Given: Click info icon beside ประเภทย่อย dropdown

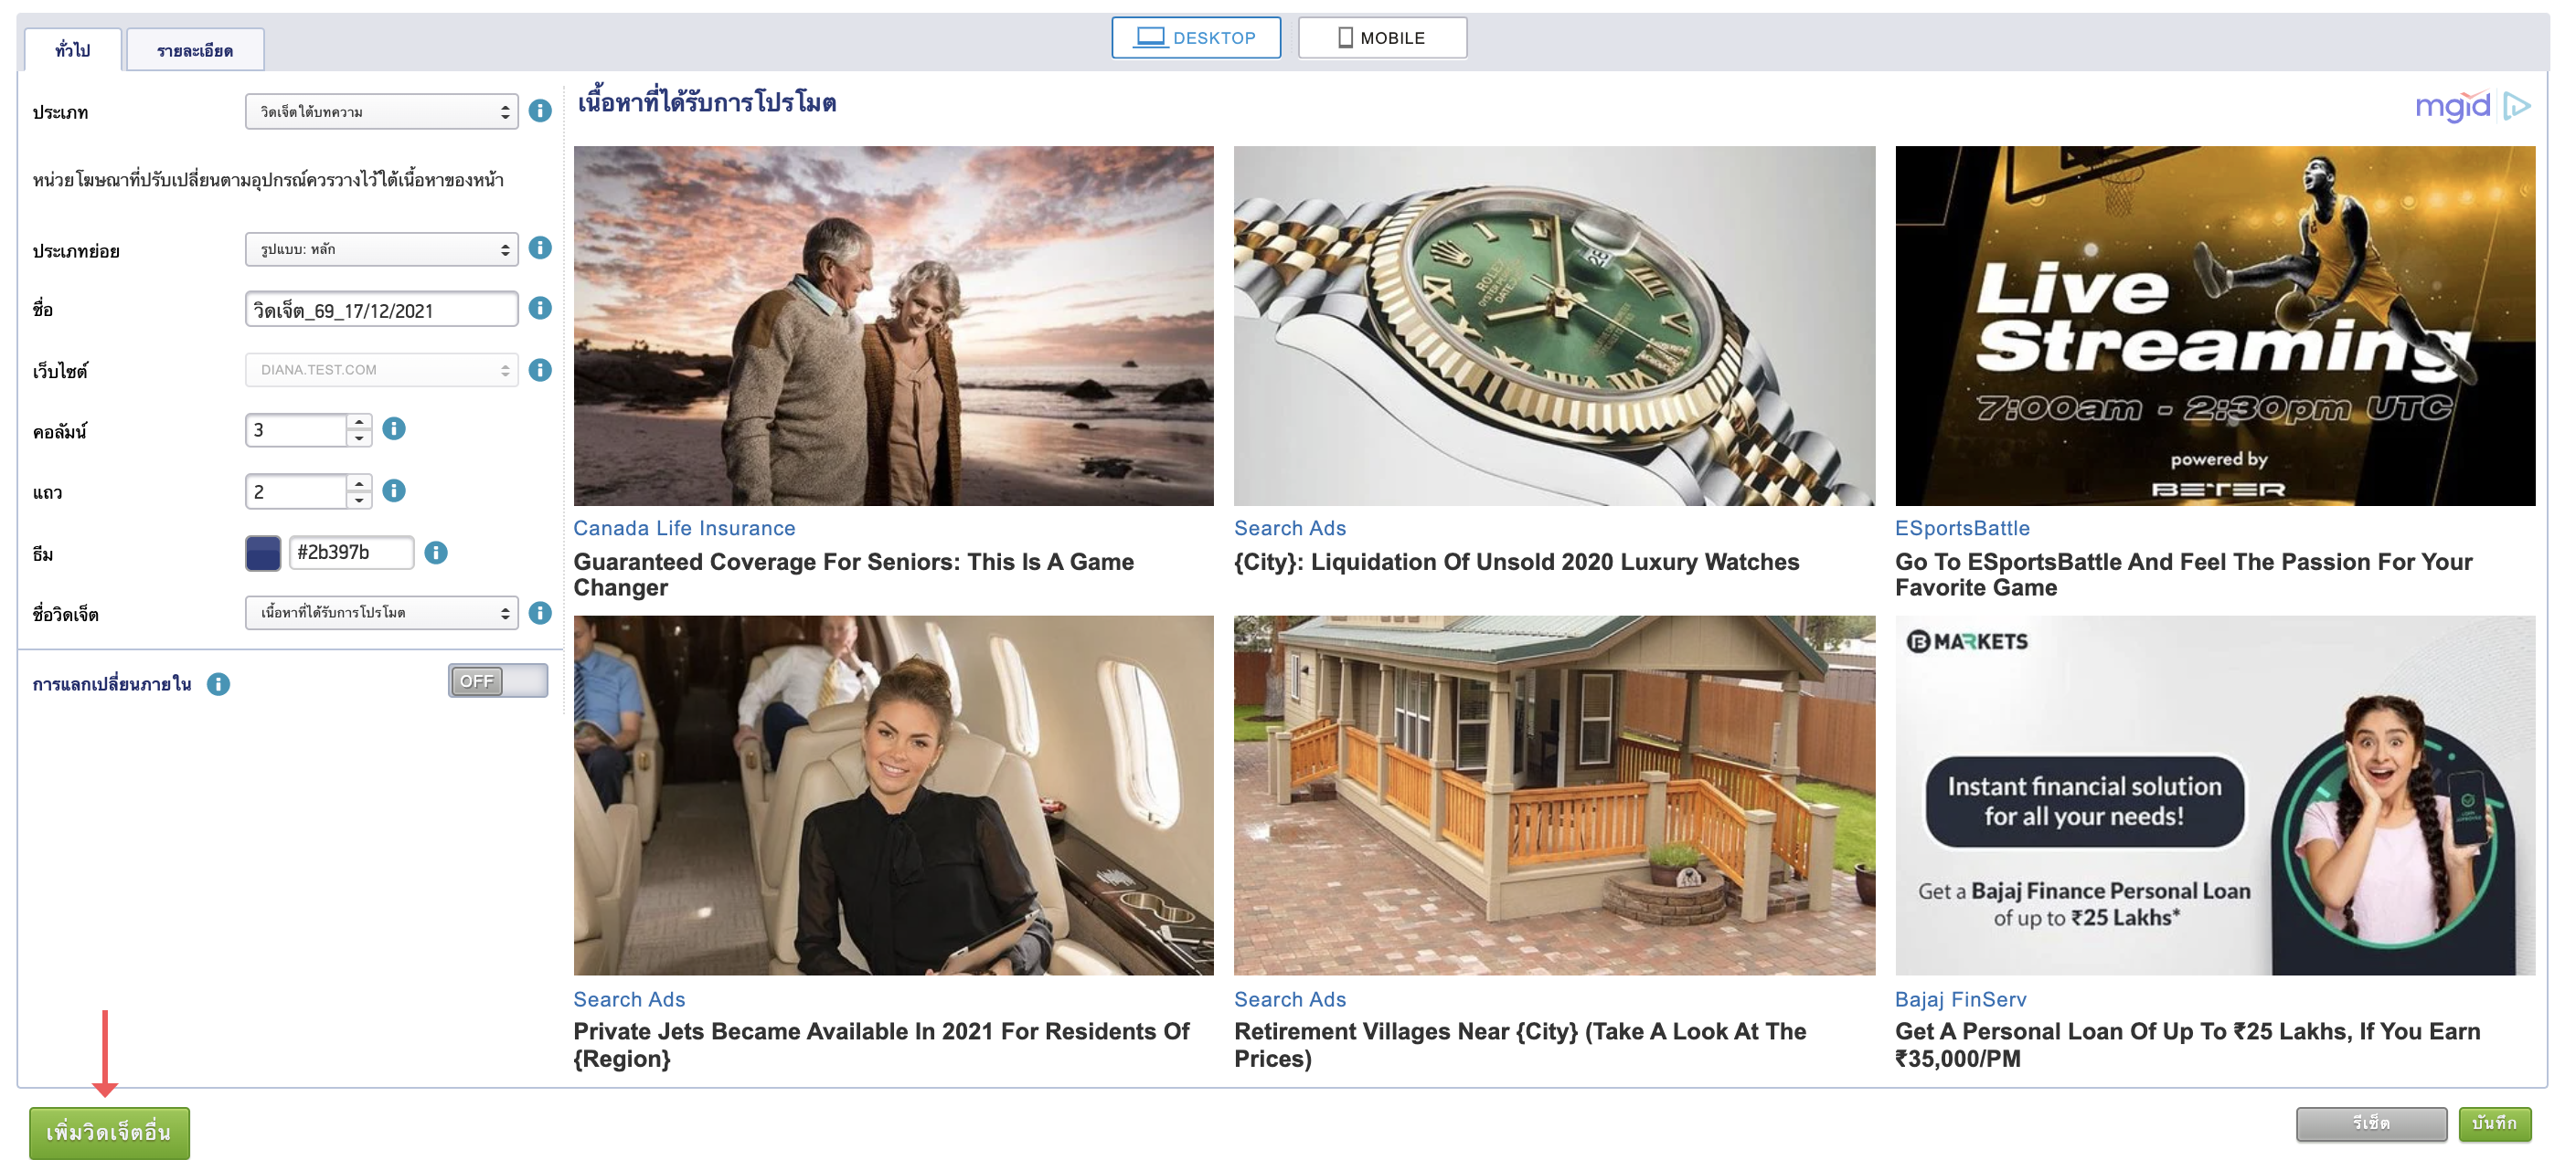Looking at the screenshot, I should point(540,248).
